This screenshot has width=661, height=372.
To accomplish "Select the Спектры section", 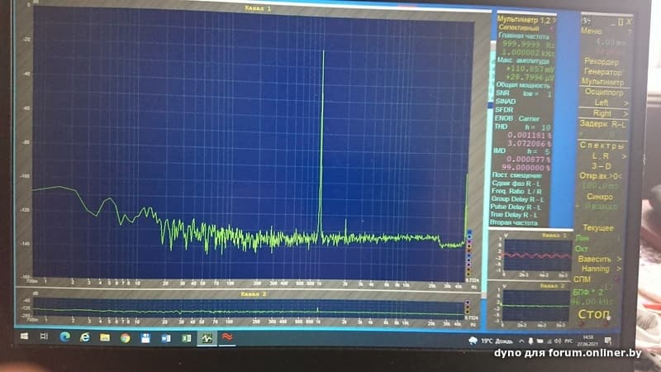I will (x=602, y=145).
